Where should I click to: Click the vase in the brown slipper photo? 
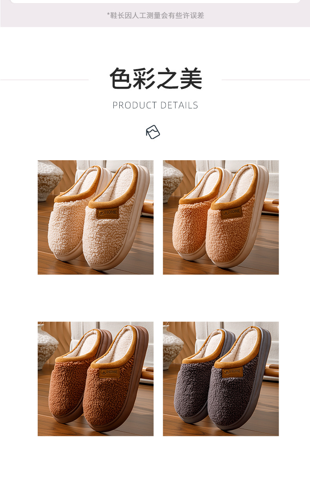47,343
